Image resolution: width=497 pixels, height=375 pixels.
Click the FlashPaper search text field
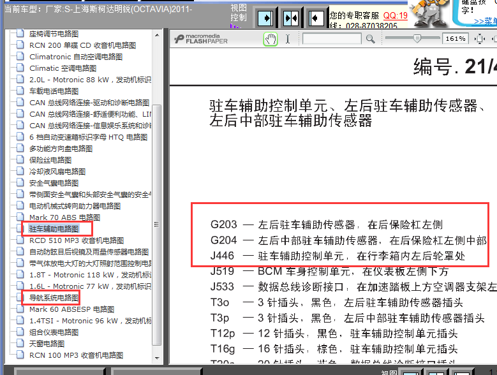332,39
